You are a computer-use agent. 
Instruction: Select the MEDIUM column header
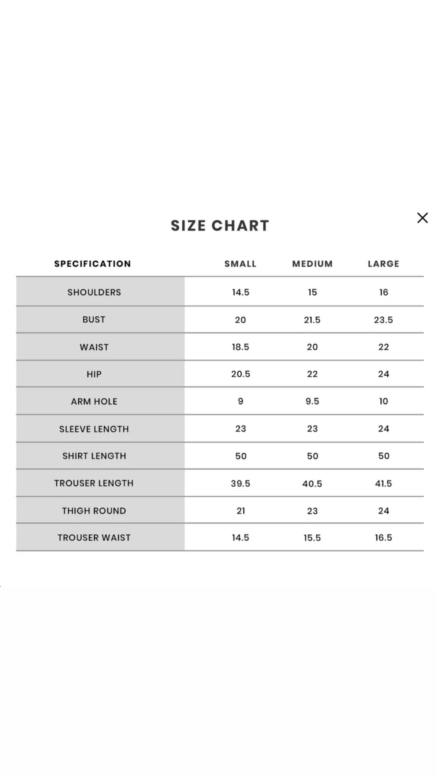pyautogui.click(x=312, y=264)
